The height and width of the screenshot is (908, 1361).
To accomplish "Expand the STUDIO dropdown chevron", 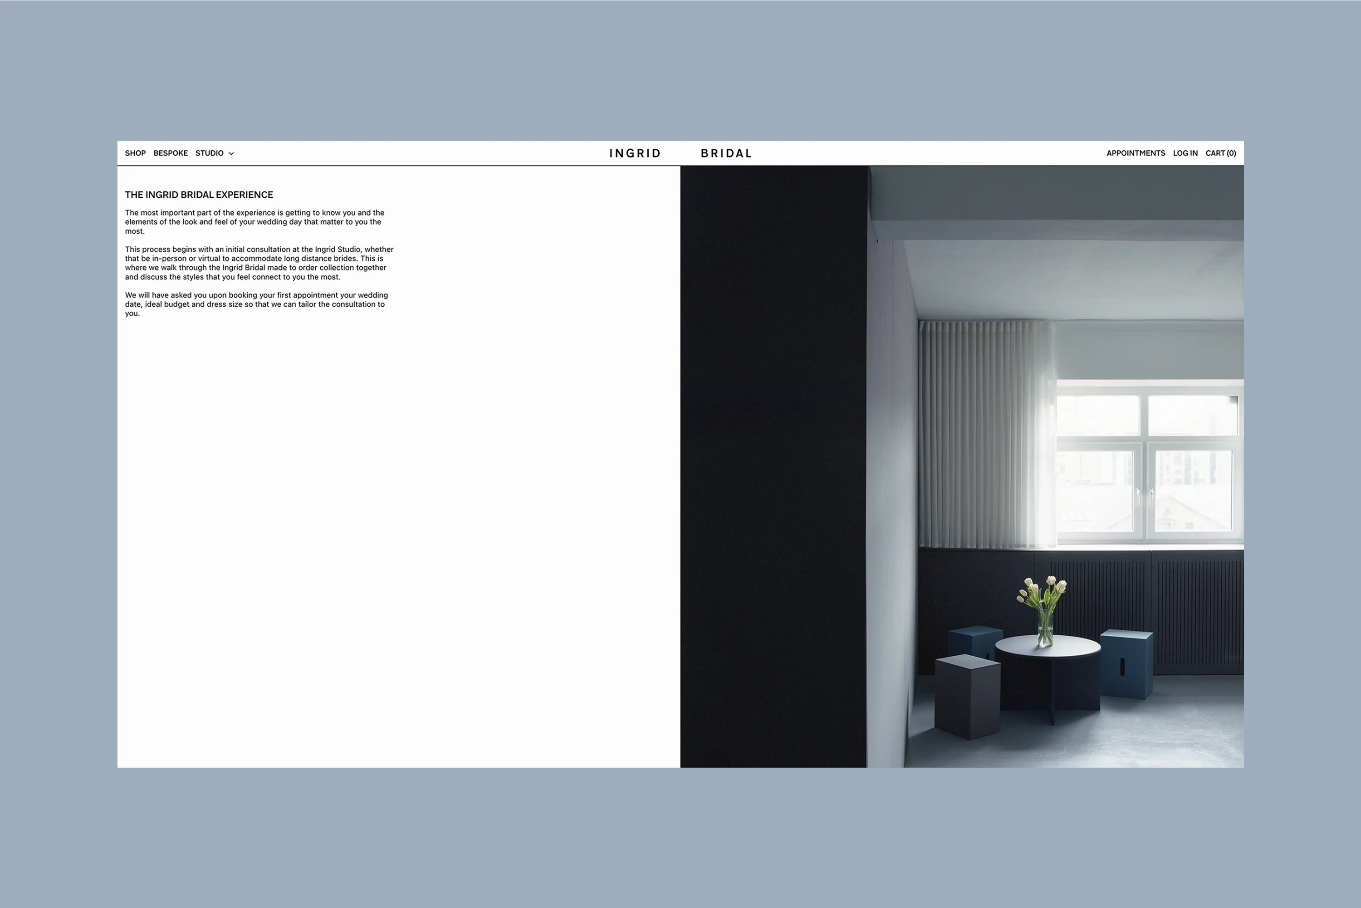I will (231, 154).
